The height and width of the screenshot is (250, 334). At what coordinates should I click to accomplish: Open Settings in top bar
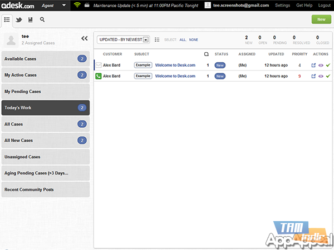282,6
